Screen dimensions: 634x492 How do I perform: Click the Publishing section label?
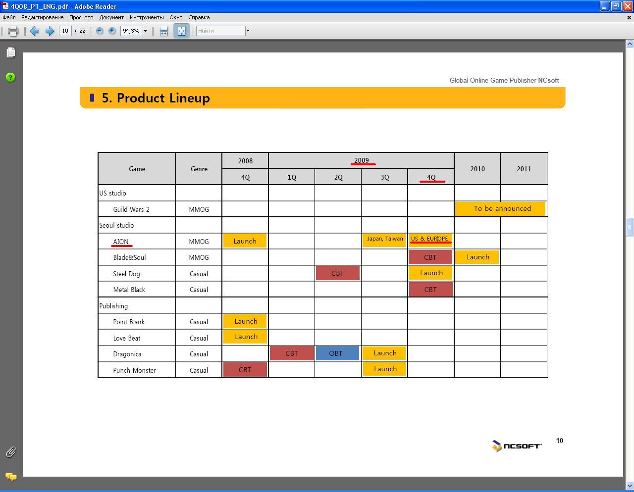coord(113,306)
